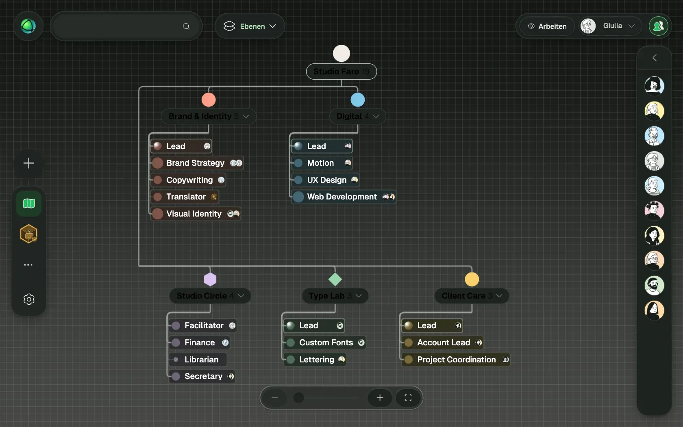Open the three-dots more menu
Screen dimensions: 683x427
(28, 265)
